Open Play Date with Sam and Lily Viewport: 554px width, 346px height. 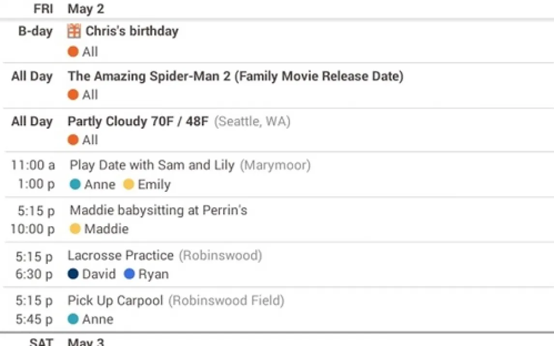tap(152, 165)
